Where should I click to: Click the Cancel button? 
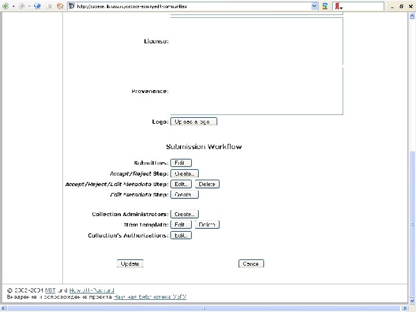click(x=251, y=263)
